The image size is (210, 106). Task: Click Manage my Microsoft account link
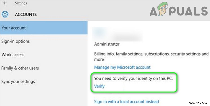(122, 67)
